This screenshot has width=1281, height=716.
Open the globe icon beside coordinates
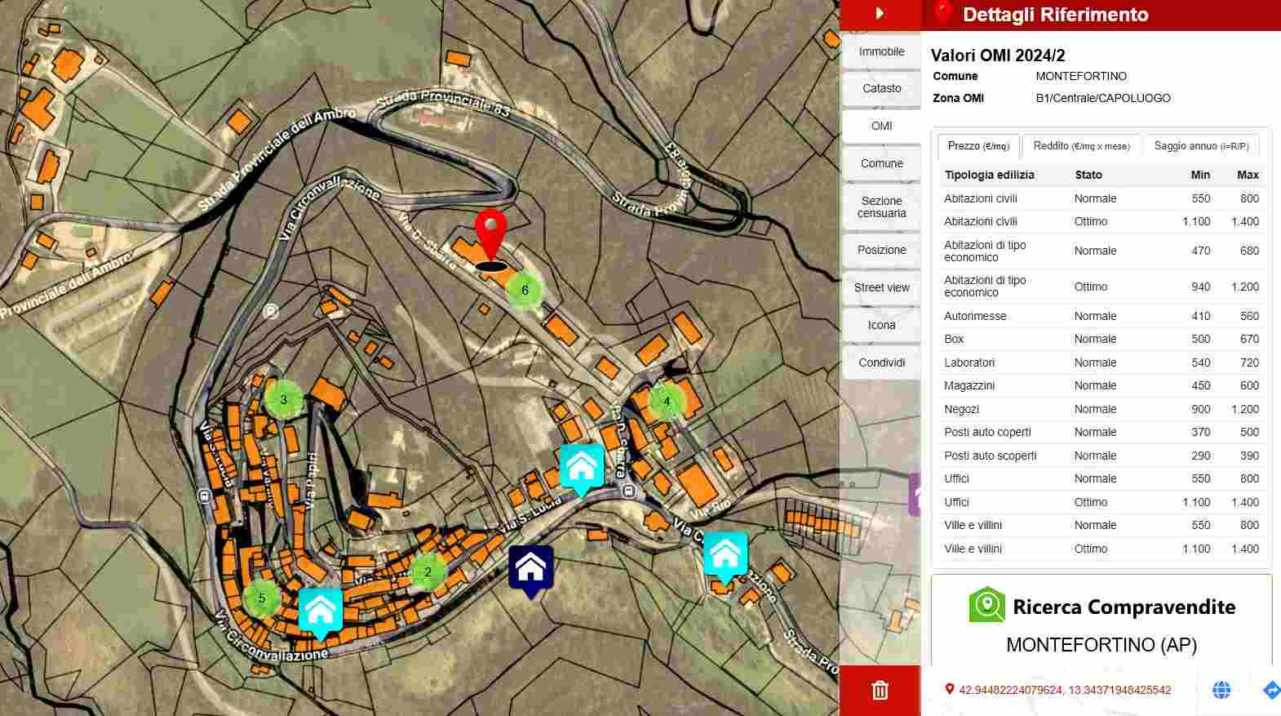pyautogui.click(x=1221, y=690)
